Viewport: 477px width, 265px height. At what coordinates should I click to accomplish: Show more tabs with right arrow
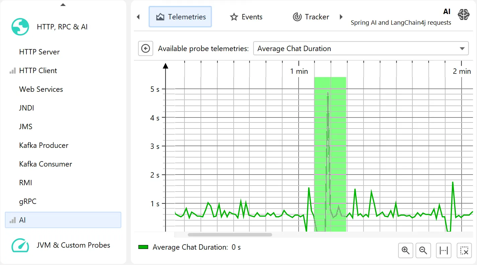click(x=341, y=17)
